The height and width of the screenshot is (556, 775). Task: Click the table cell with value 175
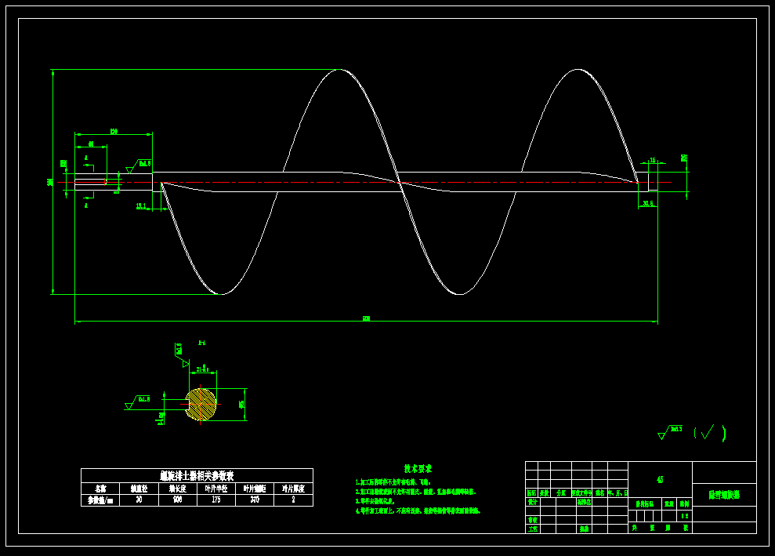click(216, 500)
